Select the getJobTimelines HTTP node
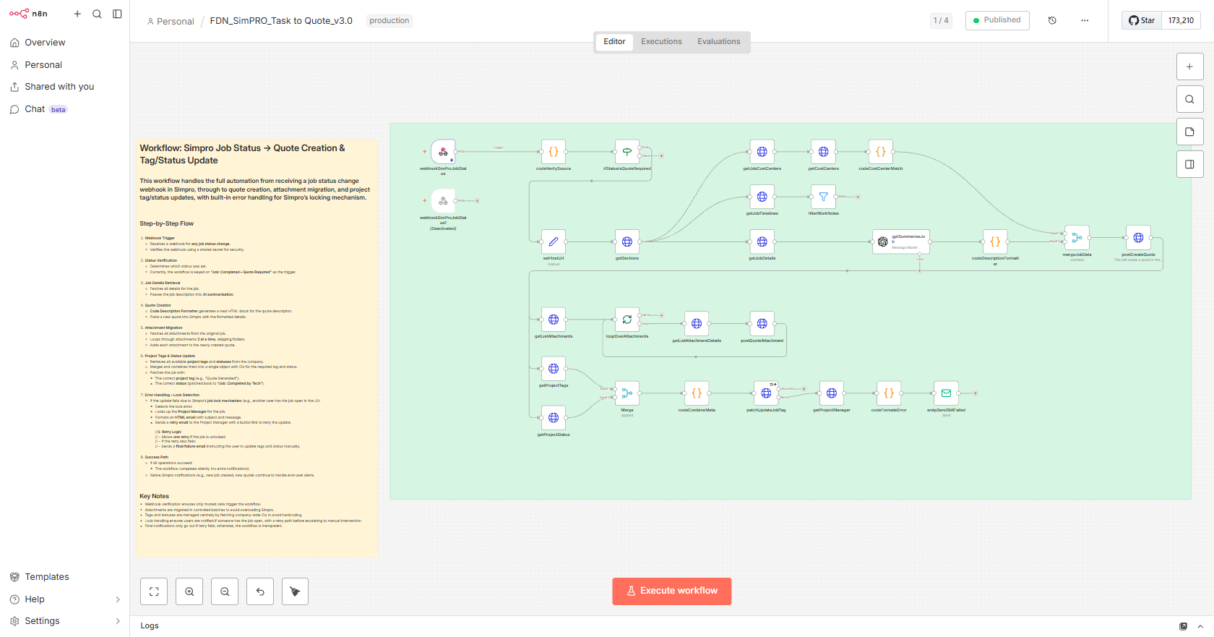The height and width of the screenshot is (637, 1214). (762, 197)
